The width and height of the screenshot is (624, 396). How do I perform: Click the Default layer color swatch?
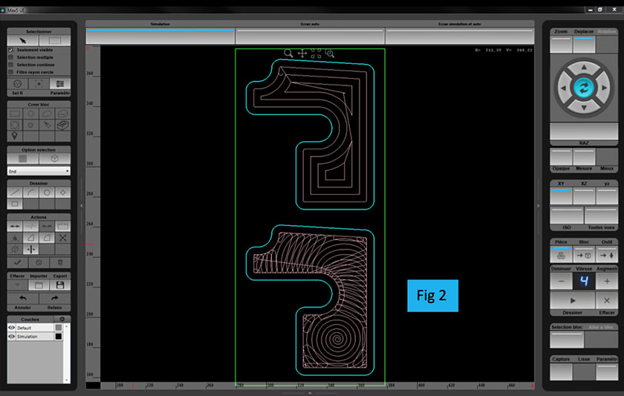(59, 328)
